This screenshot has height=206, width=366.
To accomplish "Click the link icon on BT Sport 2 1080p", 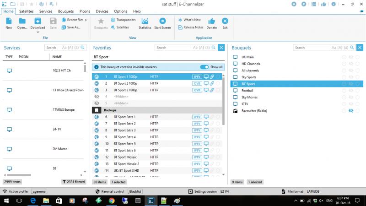I will (212, 83).
